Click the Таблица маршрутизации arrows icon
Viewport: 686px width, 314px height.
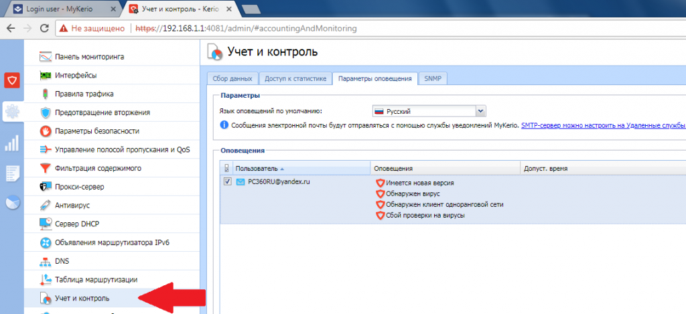(x=46, y=279)
